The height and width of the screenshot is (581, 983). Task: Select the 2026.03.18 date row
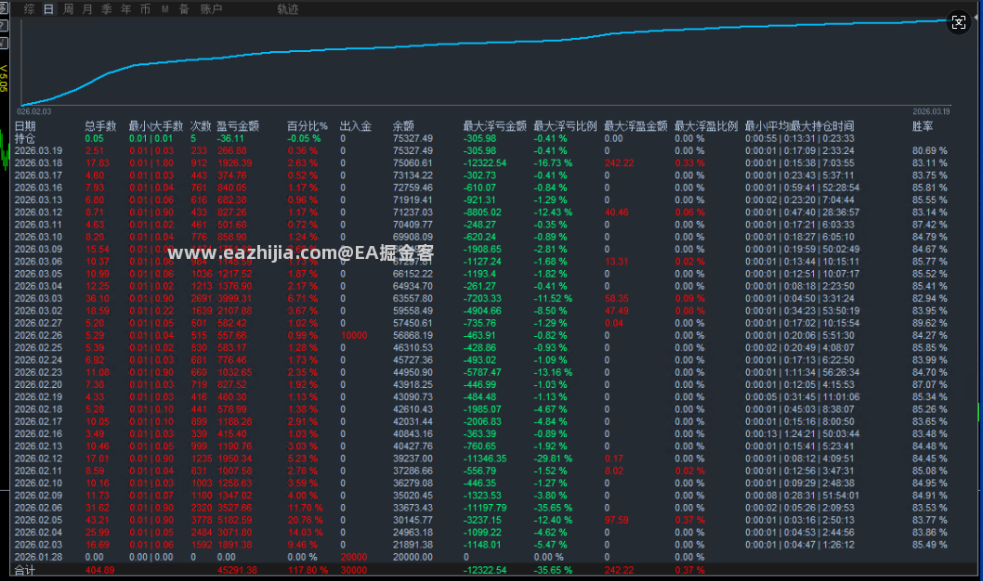click(38, 162)
